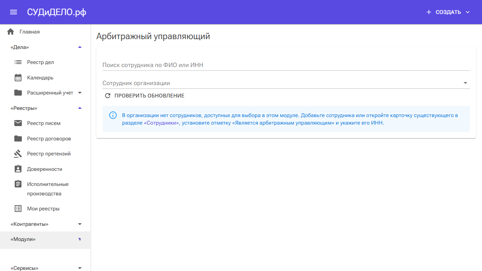The width and height of the screenshot is (482, 271).
Task: Collapse the «Реестры» section arrow
Action: point(79,108)
